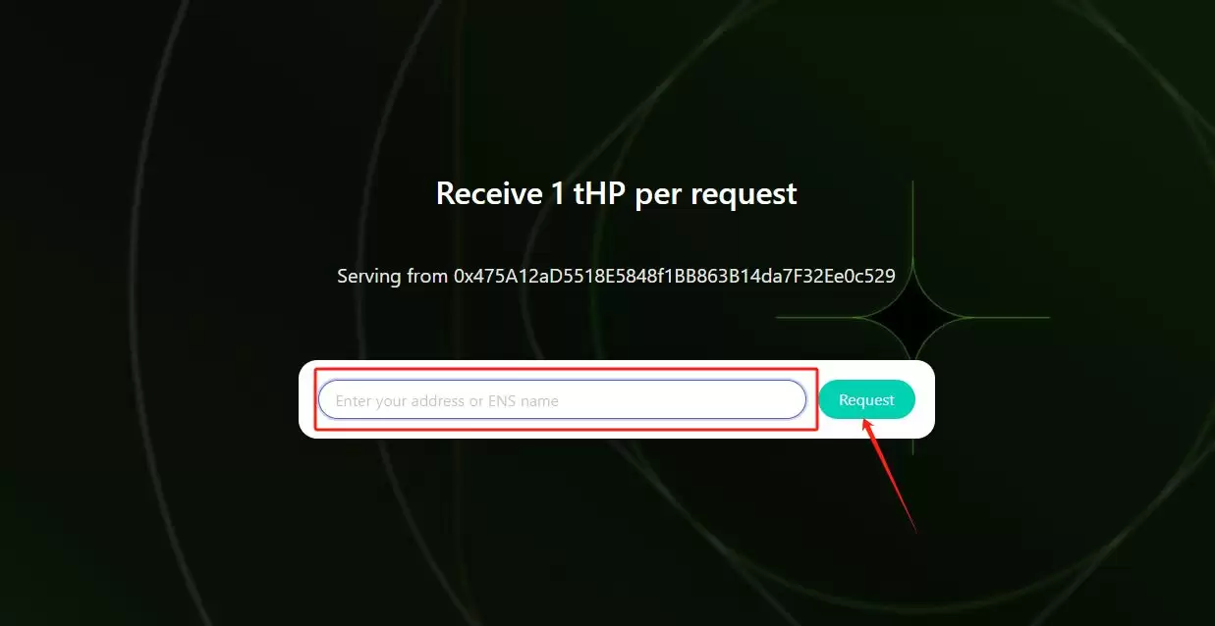Click the green Request button

(866, 399)
